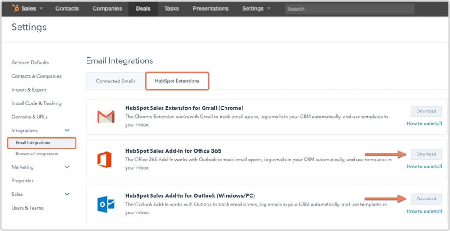Click HubSpot Sales Extension for Gmail title

point(184,108)
